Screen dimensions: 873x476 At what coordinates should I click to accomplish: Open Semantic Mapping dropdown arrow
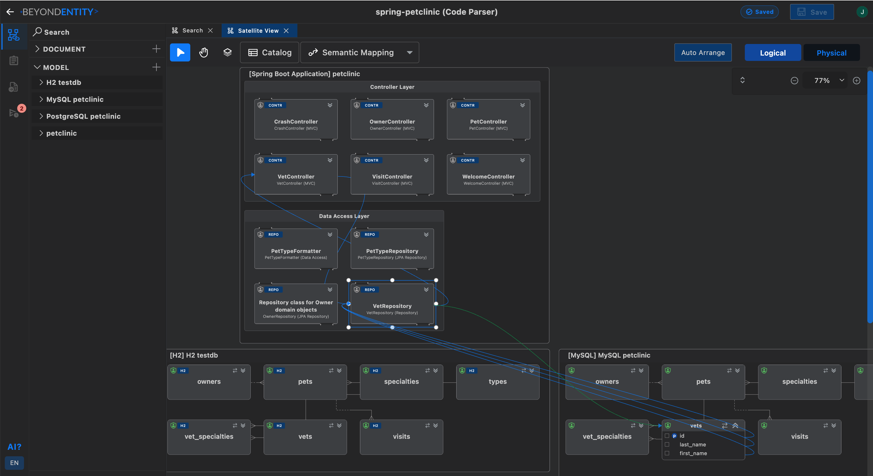[x=409, y=52]
